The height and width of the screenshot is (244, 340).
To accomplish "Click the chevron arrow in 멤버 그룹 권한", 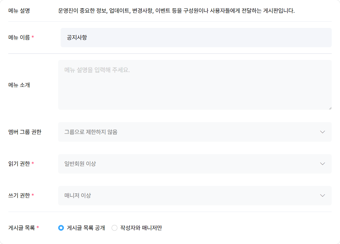I will coord(322,132).
